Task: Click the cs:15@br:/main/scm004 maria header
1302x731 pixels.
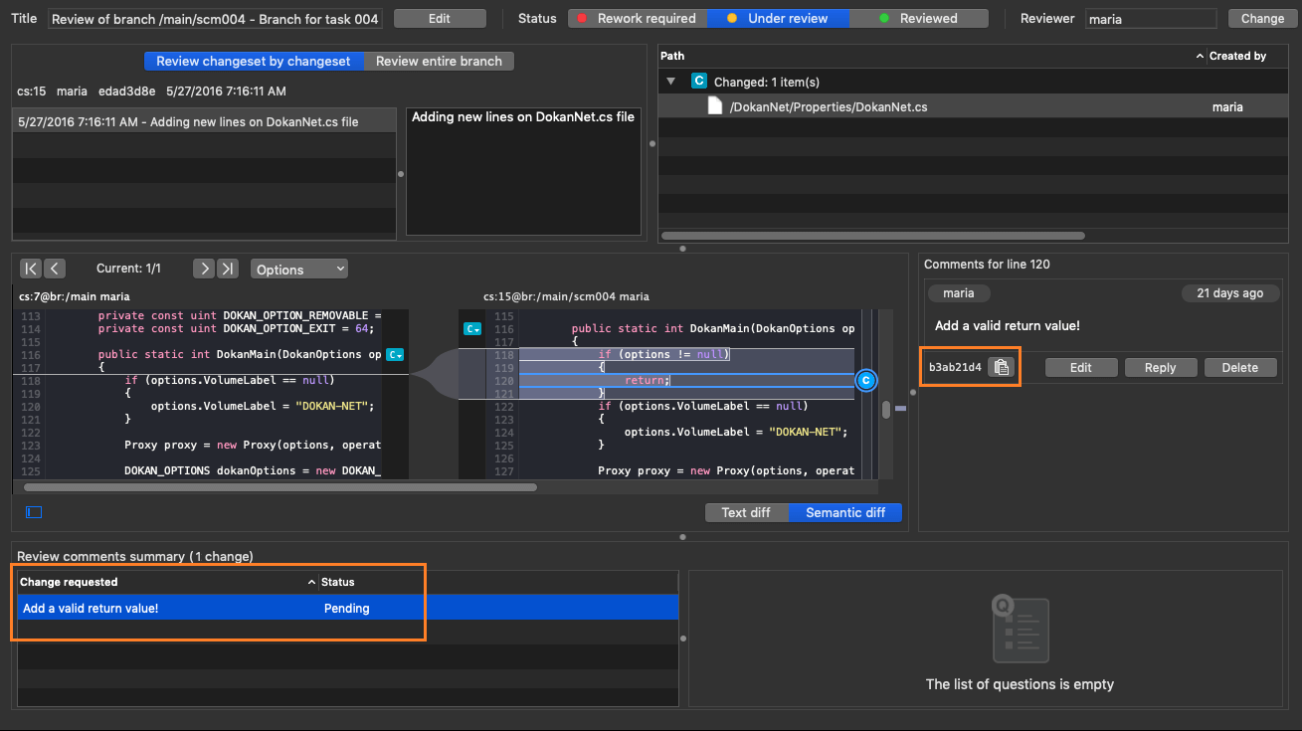Action: (566, 296)
